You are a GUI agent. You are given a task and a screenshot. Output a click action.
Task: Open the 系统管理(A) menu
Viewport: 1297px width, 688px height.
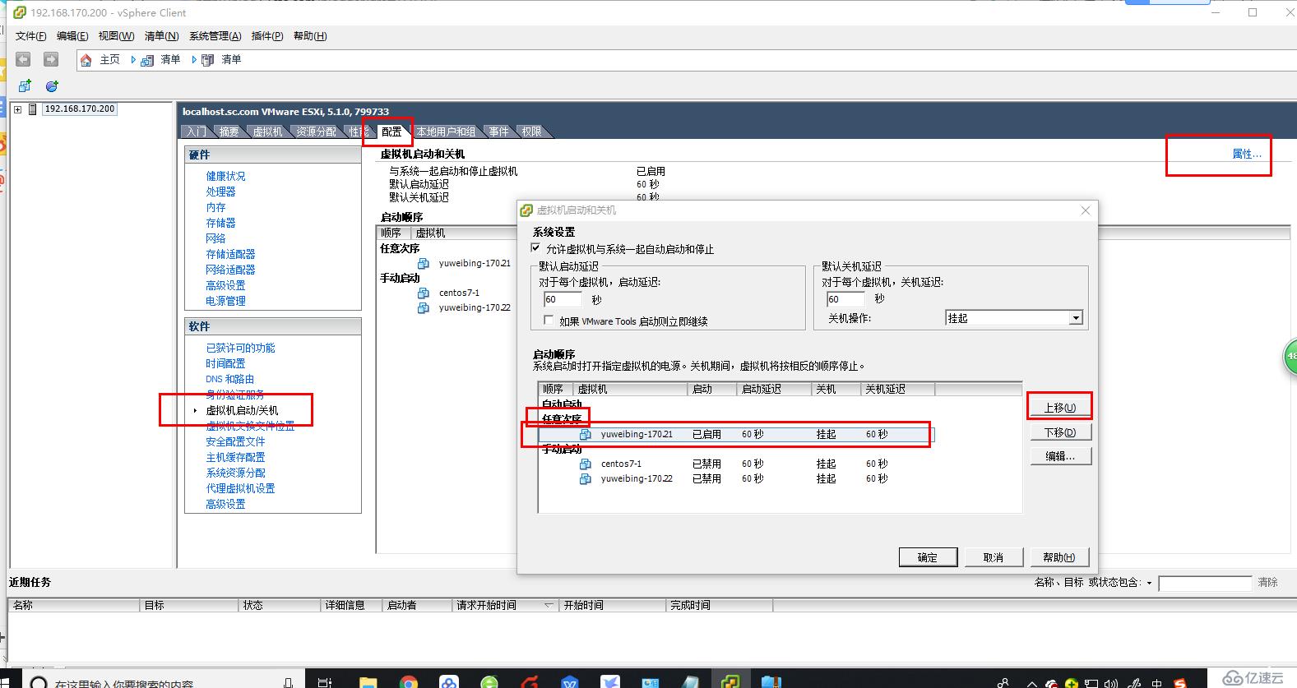click(x=215, y=36)
